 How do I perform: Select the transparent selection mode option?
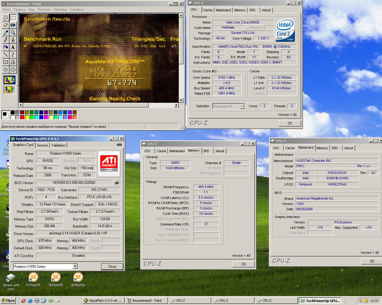tap(9, 89)
